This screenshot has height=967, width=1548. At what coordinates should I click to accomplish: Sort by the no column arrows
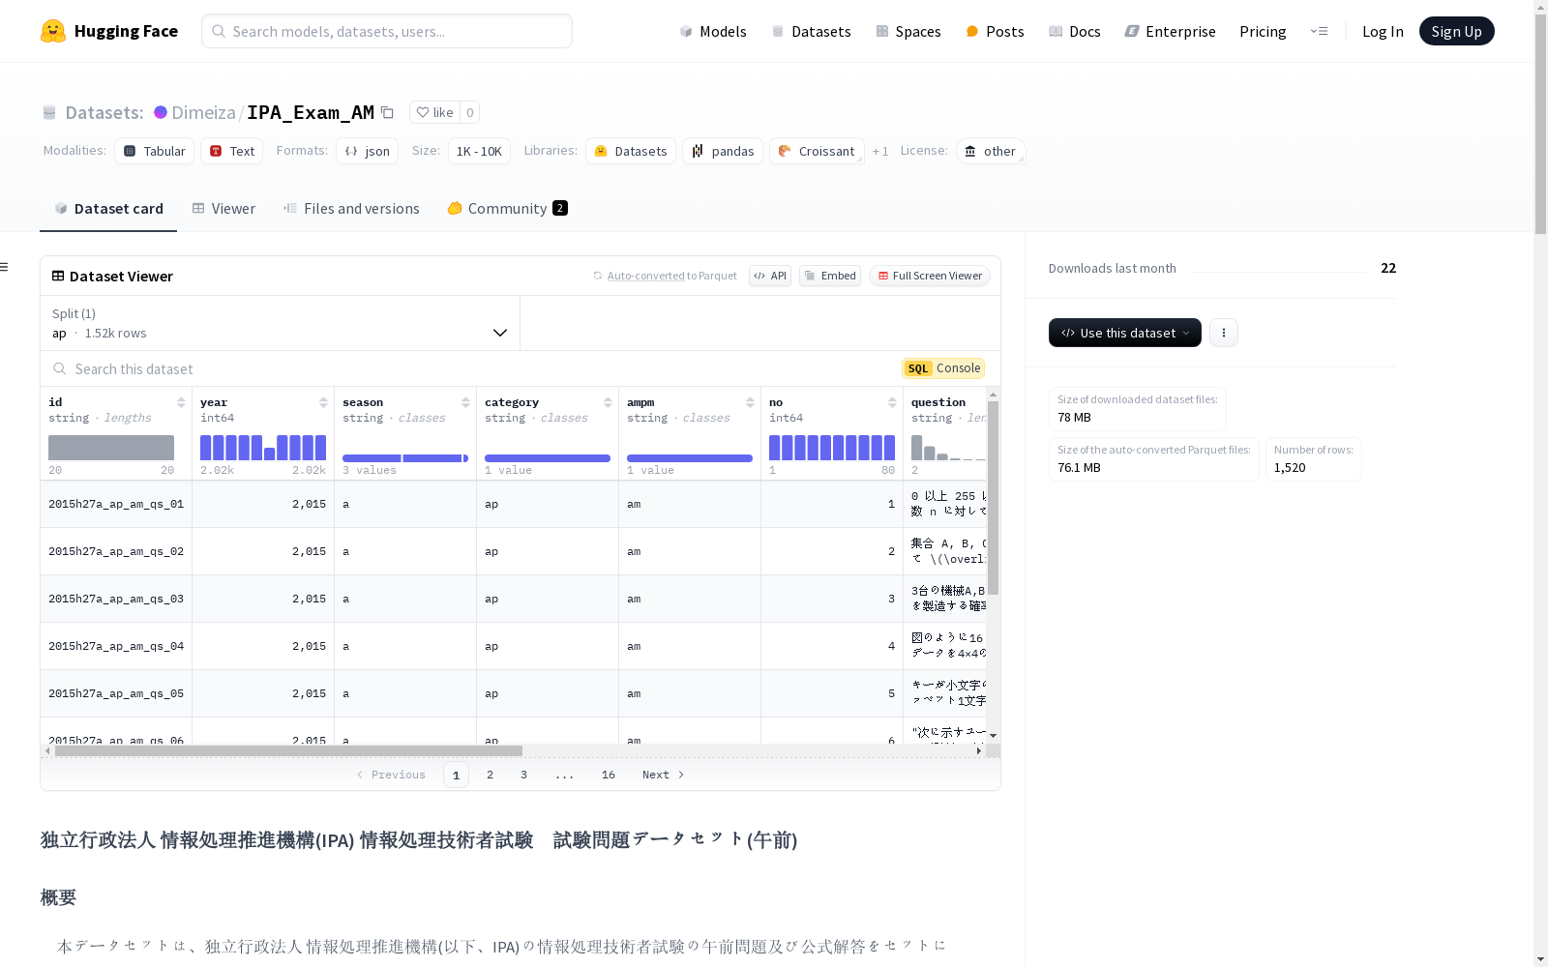click(x=892, y=402)
